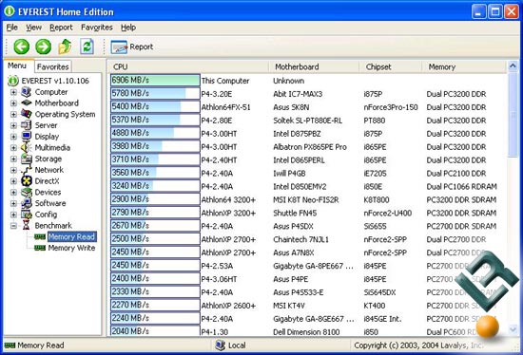Viewport: 523px width, 355px height.
Task: Sort by the Chipset column header
Action: coord(390,66)
